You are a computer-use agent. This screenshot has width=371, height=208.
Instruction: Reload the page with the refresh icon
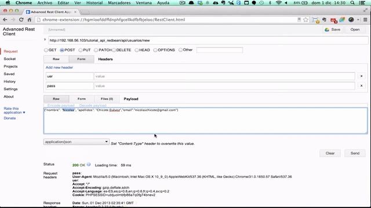[x=21, y=20]
